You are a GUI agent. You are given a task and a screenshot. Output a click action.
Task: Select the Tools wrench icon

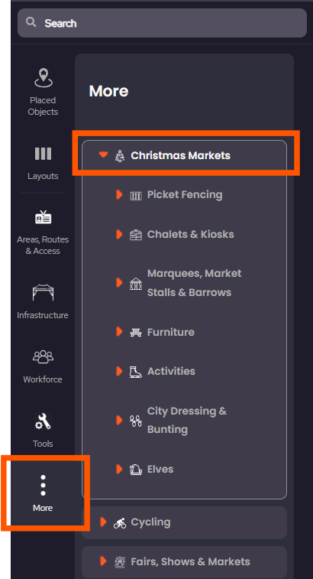point(44,421)
